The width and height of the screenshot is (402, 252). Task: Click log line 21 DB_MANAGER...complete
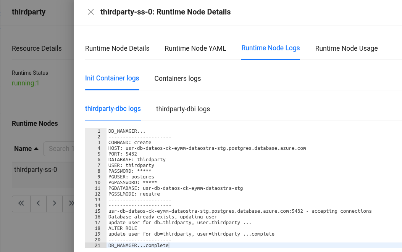[x=138, y=246]
